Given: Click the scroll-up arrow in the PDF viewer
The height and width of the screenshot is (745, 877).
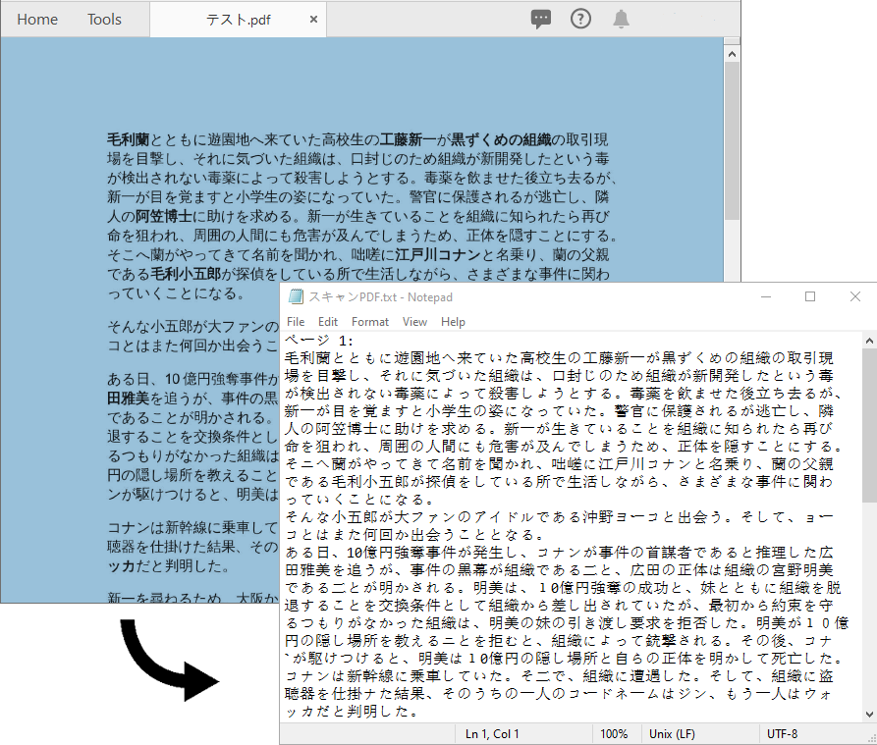Looking at the screenshot, I should 732,53.
